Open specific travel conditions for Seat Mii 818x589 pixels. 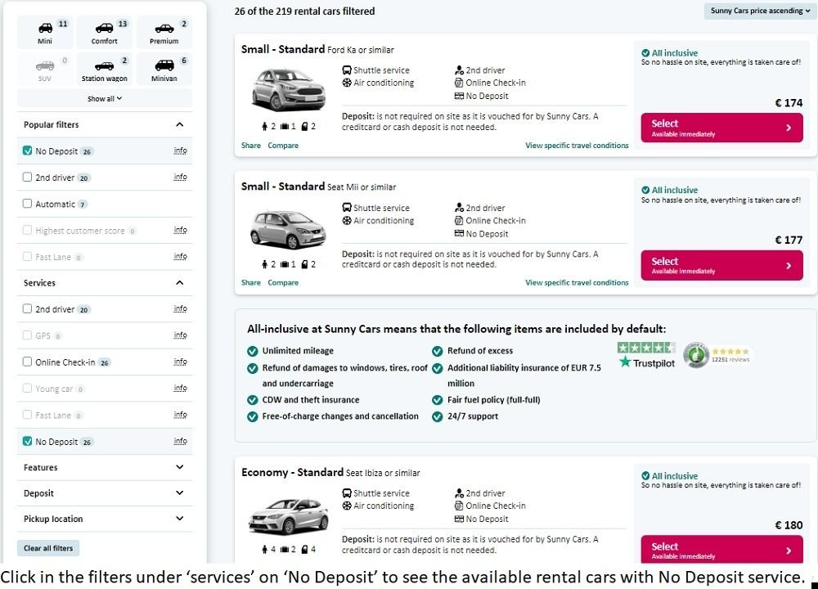click(x=577, y=283)
